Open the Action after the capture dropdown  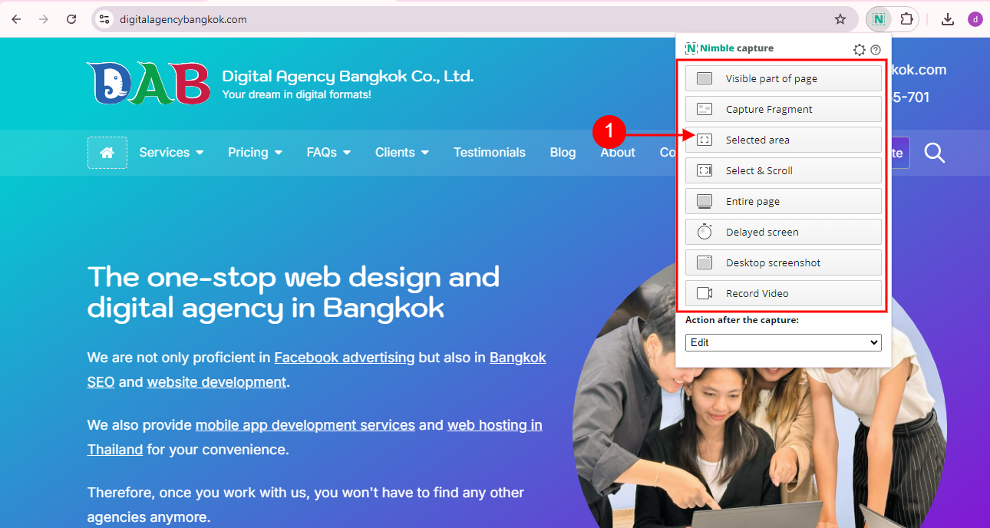point(783,342)
